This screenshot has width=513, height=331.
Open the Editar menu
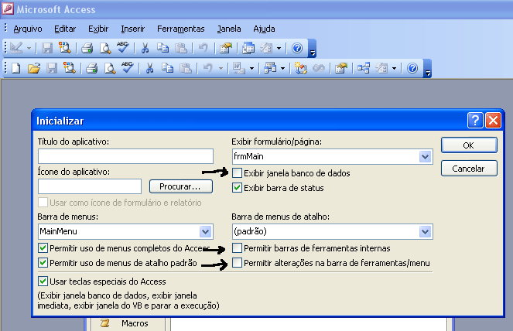pos(65,29)
